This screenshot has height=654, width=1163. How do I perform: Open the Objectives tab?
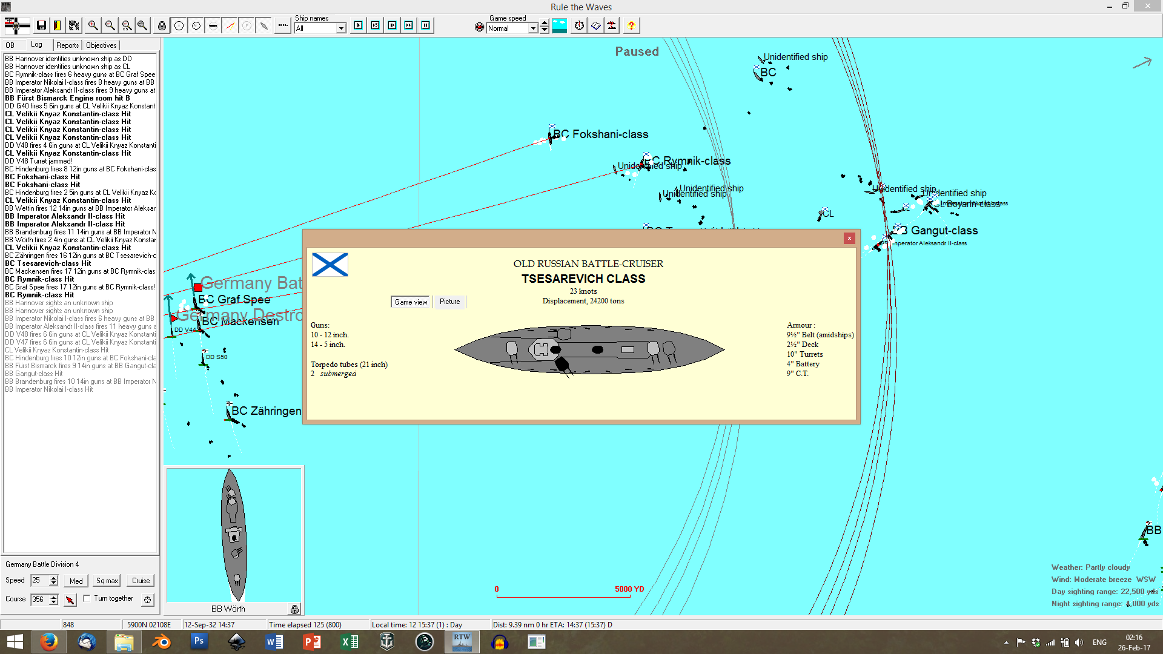101,45
